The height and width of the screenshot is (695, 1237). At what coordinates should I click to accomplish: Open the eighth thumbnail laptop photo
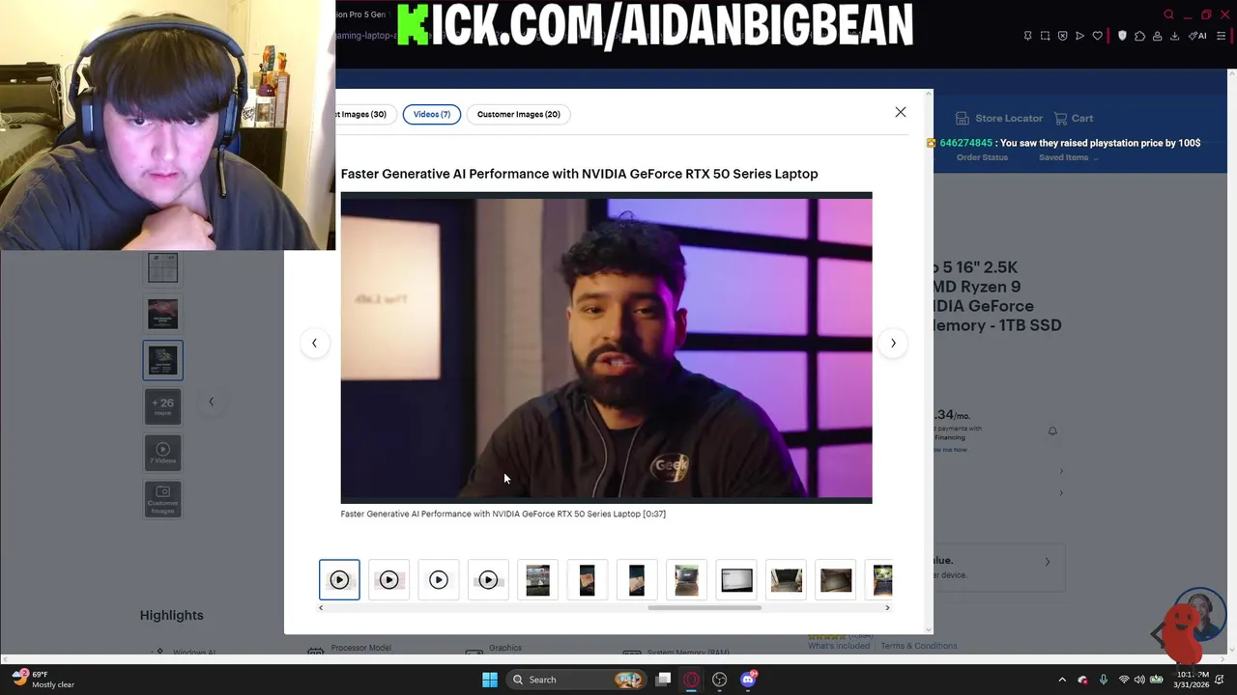pyautogui.click(x=686, y=580)
